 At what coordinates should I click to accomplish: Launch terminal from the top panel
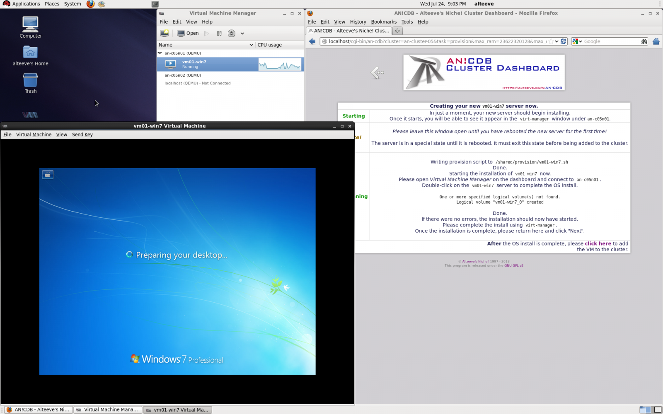155,4
